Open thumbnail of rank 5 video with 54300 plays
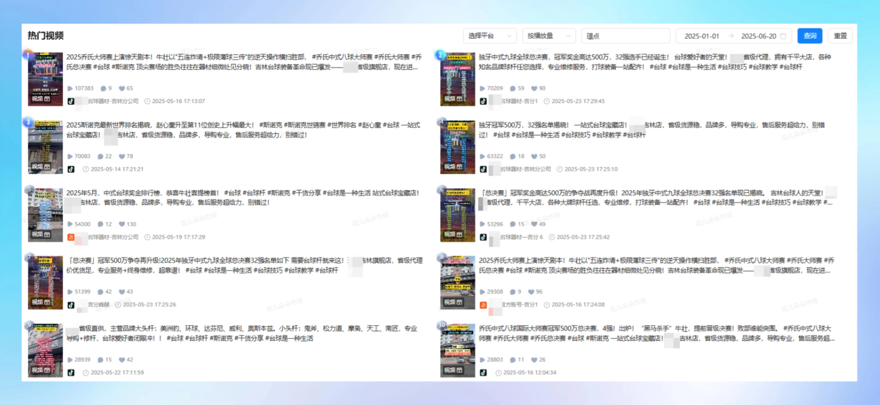This screenshot has width=880, height=405. pyautogui.click(x=45, y=214)
